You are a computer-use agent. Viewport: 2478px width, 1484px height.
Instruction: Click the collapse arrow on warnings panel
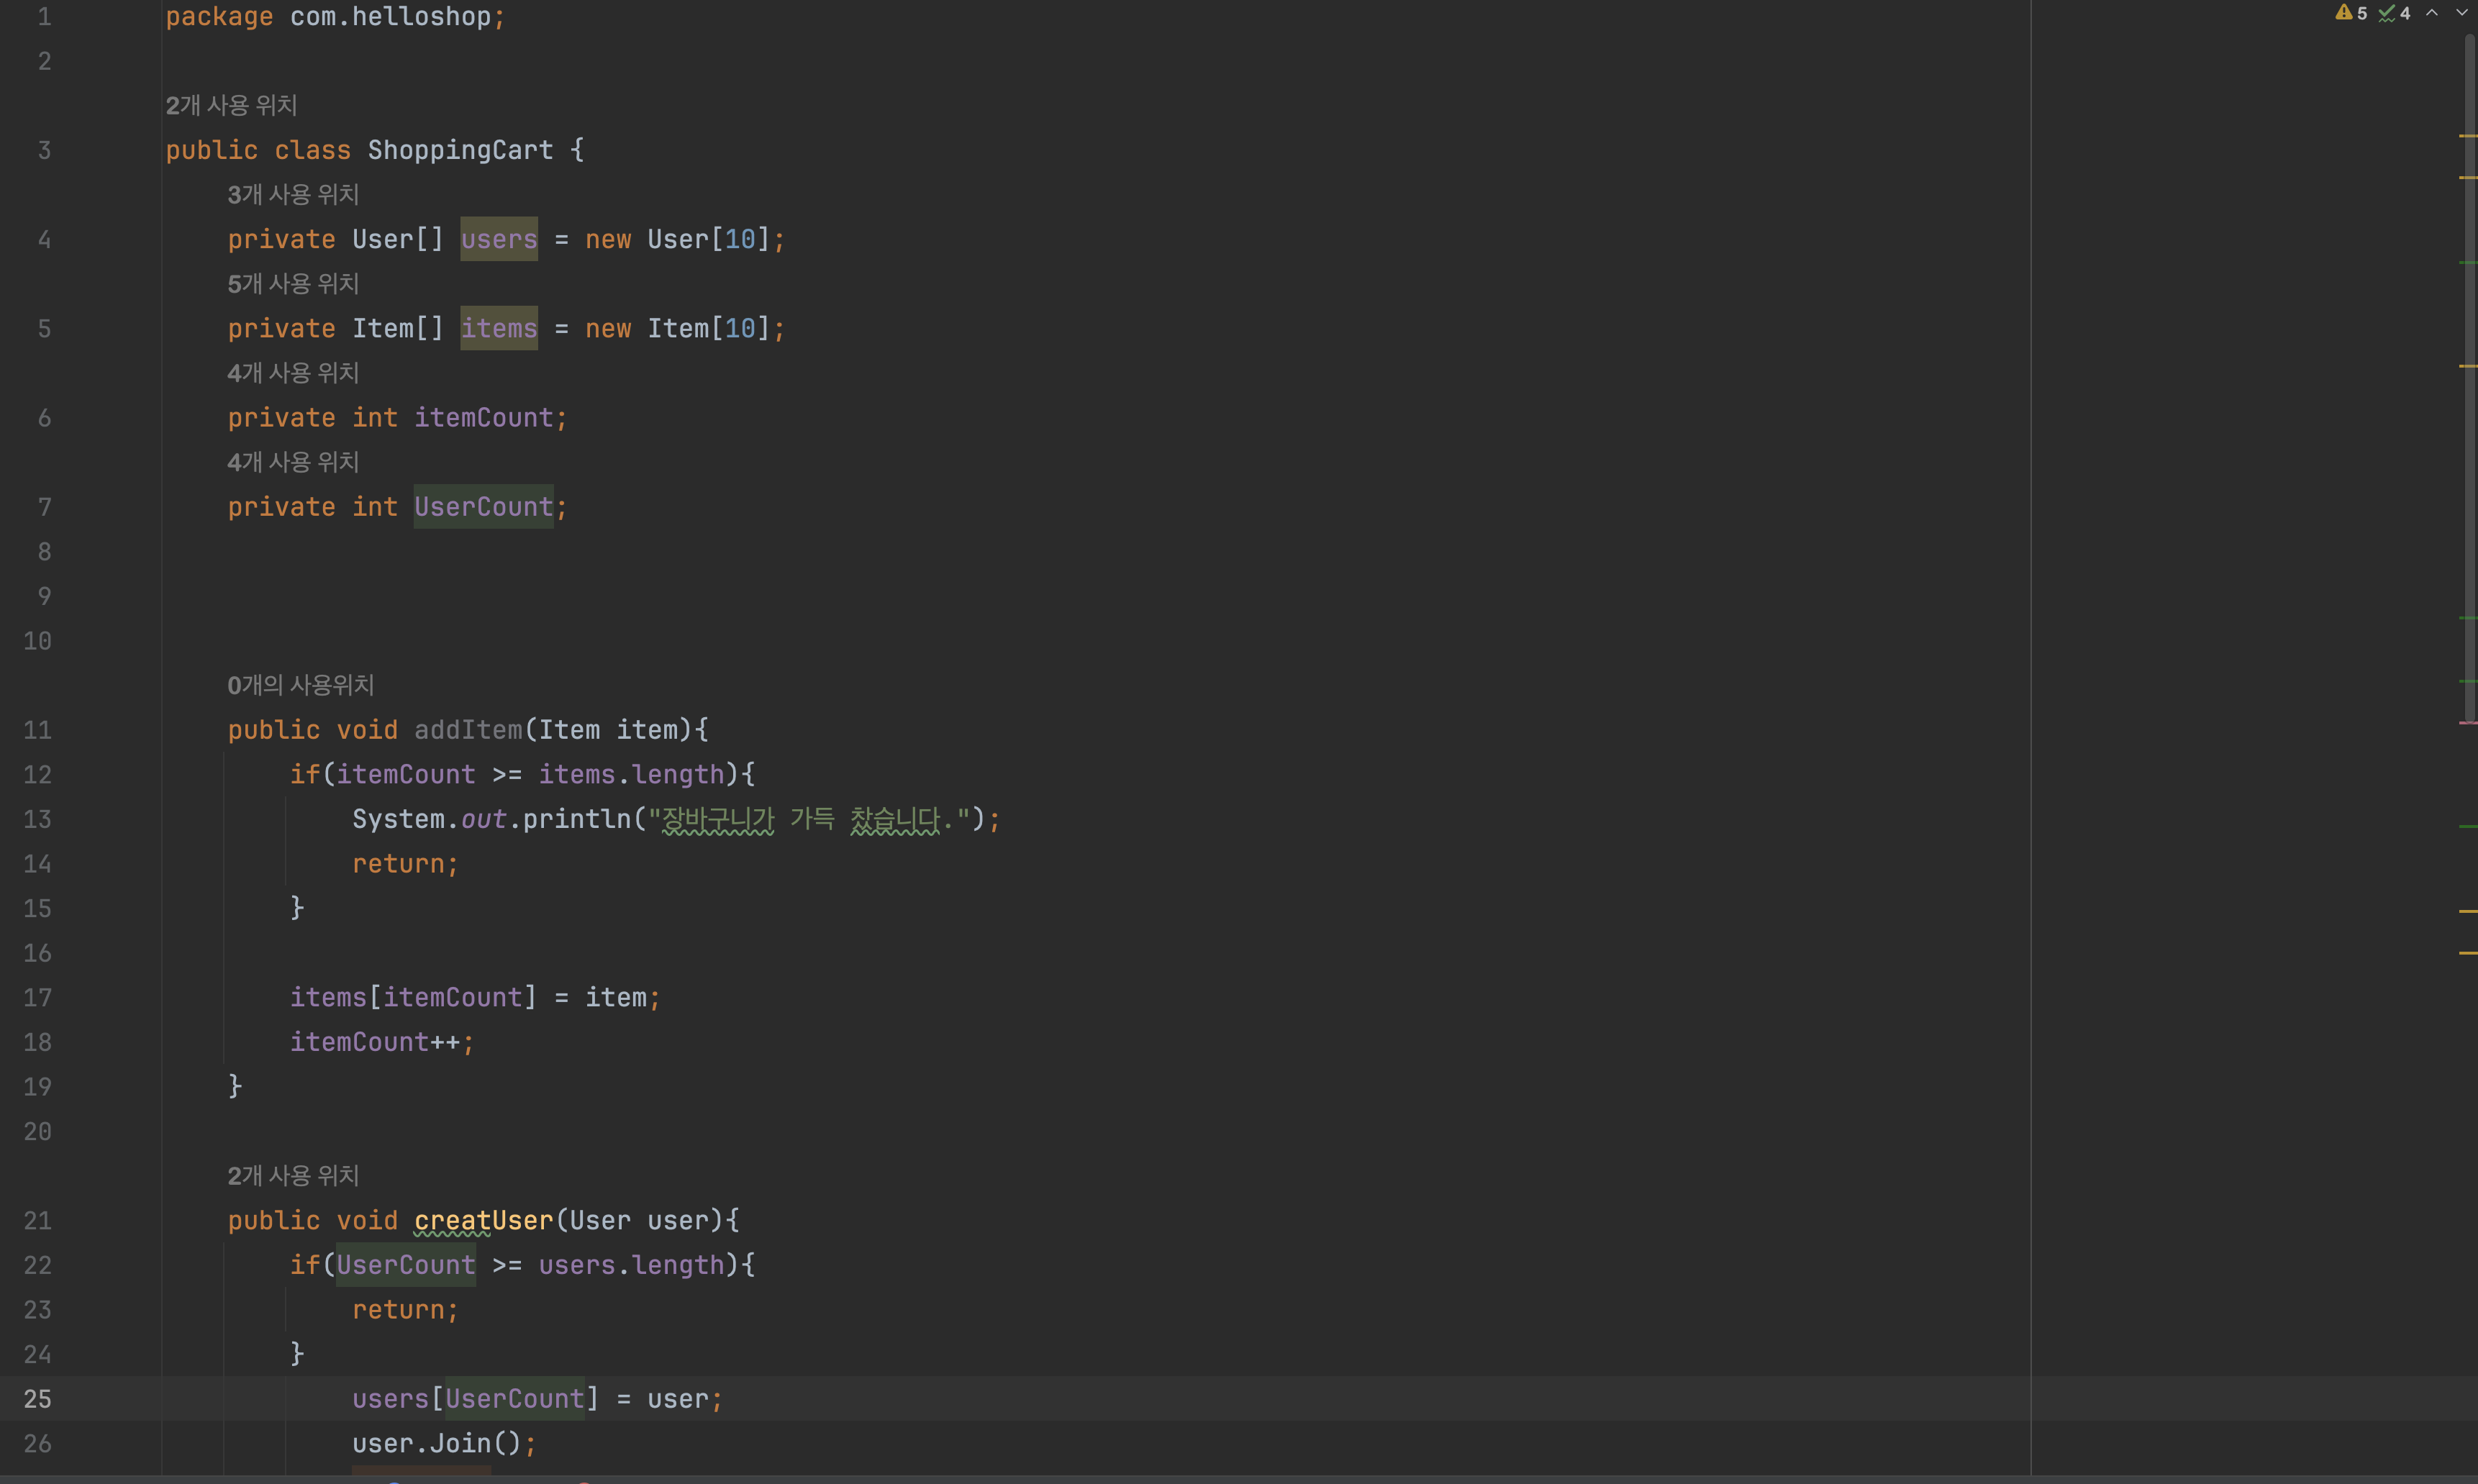tap(2434, 16)
